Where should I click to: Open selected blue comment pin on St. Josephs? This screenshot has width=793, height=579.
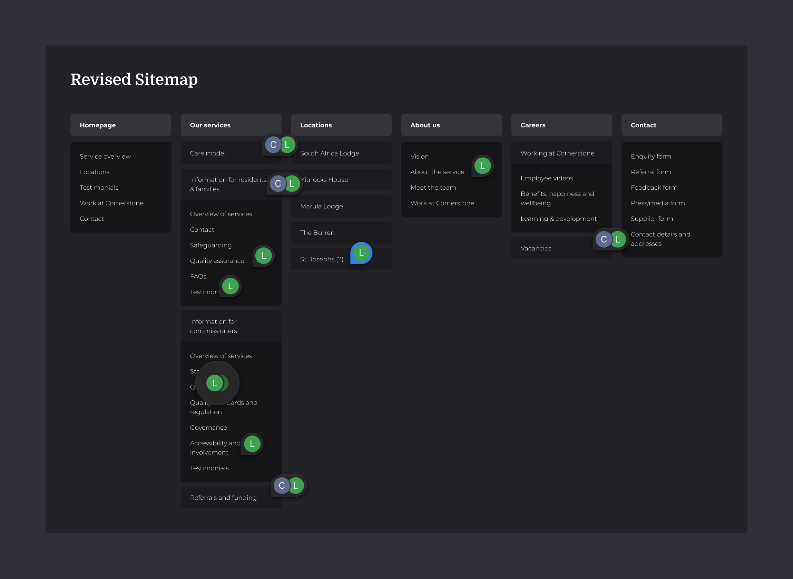tap(361, 253)
